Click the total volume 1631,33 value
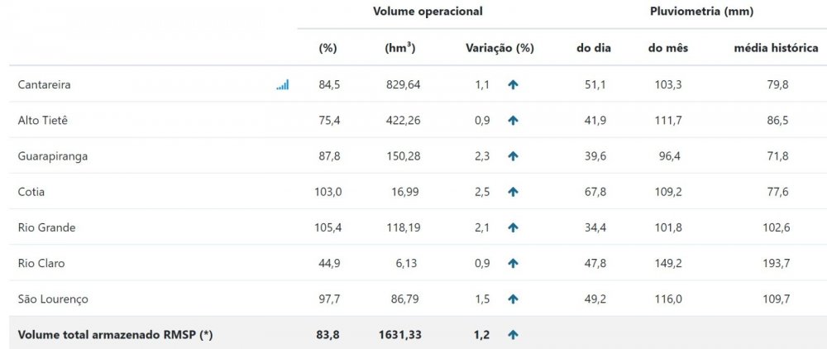Screen dimensions: 827x349 399,334
